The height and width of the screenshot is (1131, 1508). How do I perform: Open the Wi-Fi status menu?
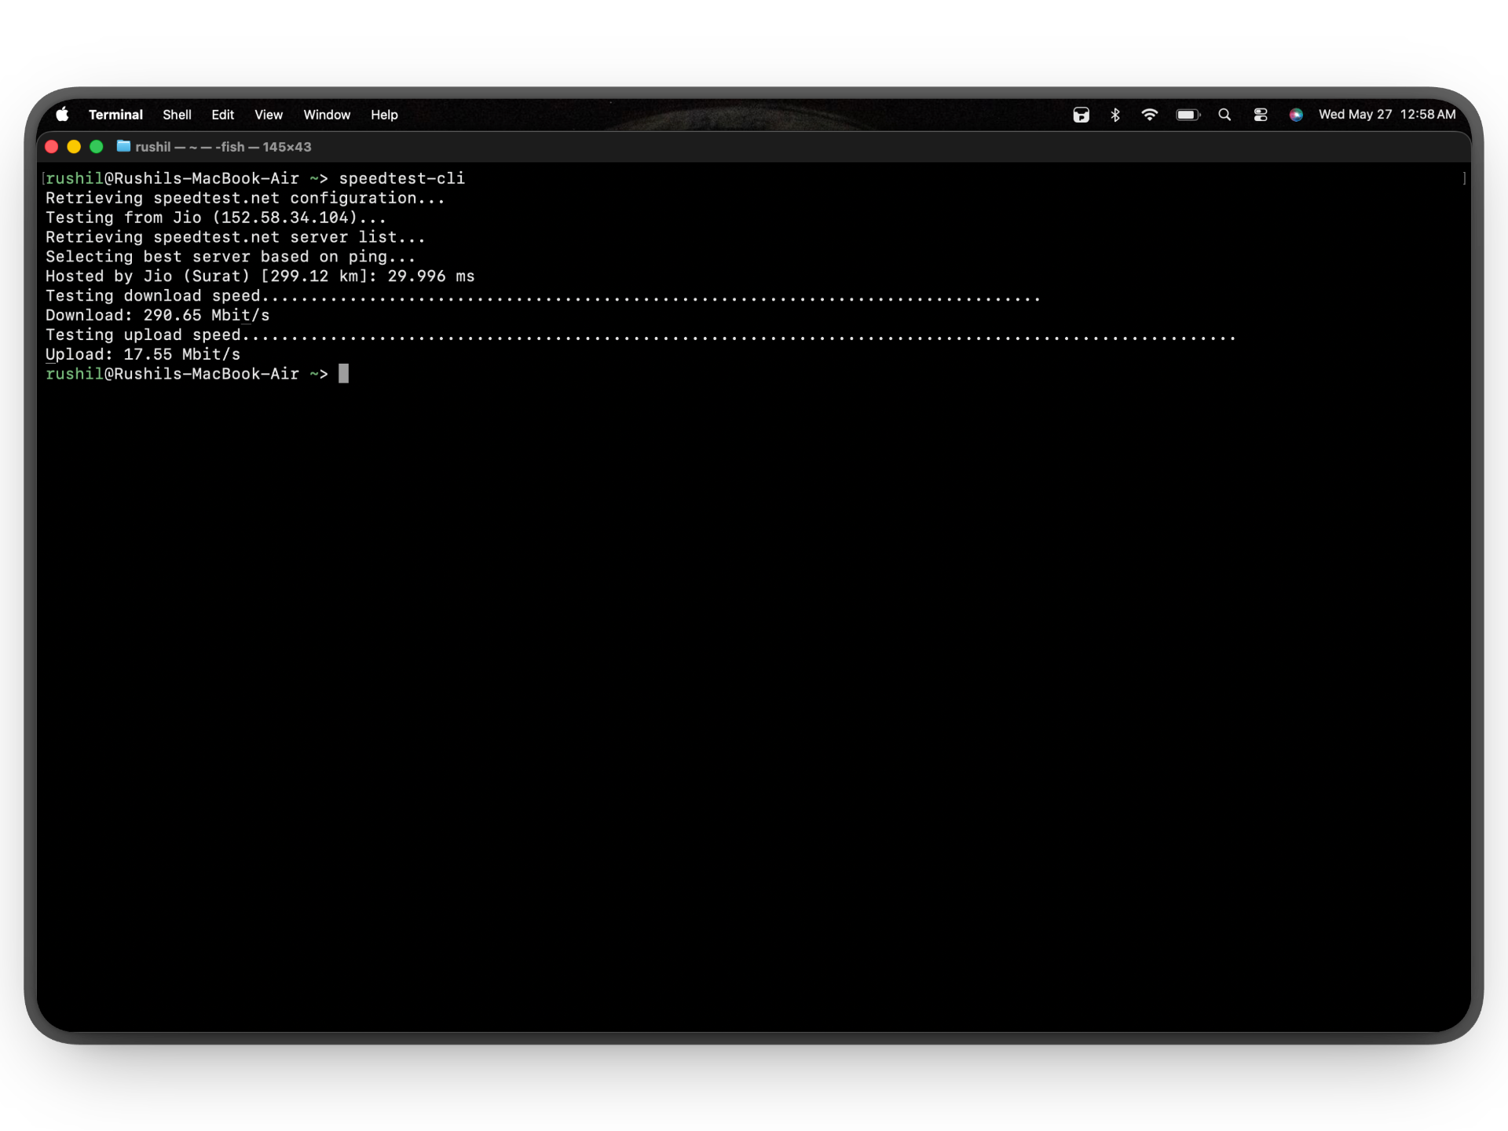click(1149, 115)
